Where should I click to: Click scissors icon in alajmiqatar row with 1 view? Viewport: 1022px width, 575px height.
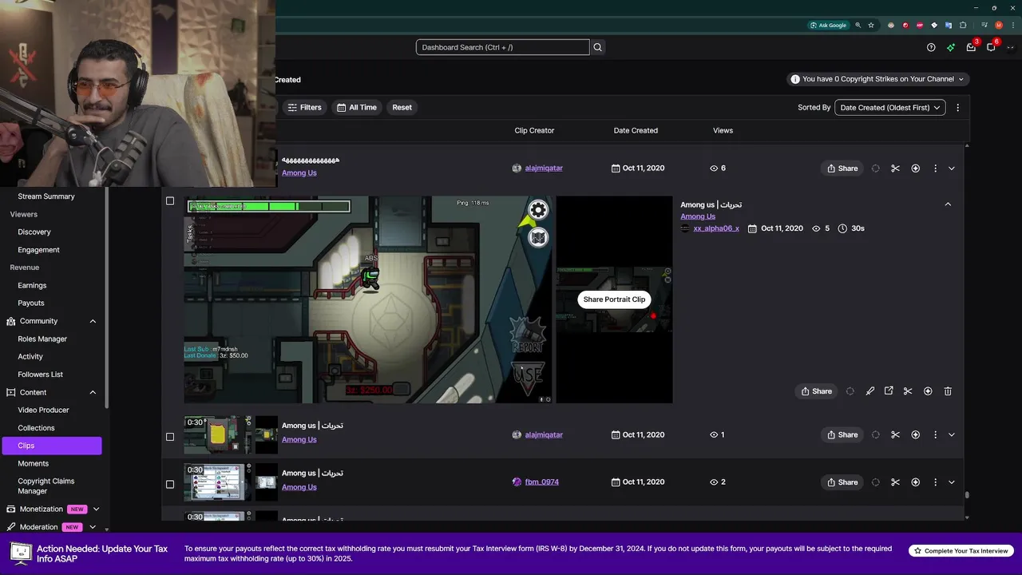click(895, 435)
